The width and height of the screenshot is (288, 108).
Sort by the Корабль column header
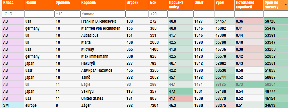click(103, 5)
